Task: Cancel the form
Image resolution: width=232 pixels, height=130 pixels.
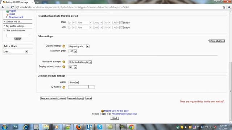Action: [x=88, y=98]
